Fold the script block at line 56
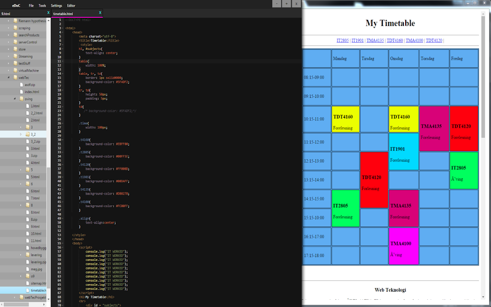The width and height of the screenshot is (491, 307). coord(63,247)
